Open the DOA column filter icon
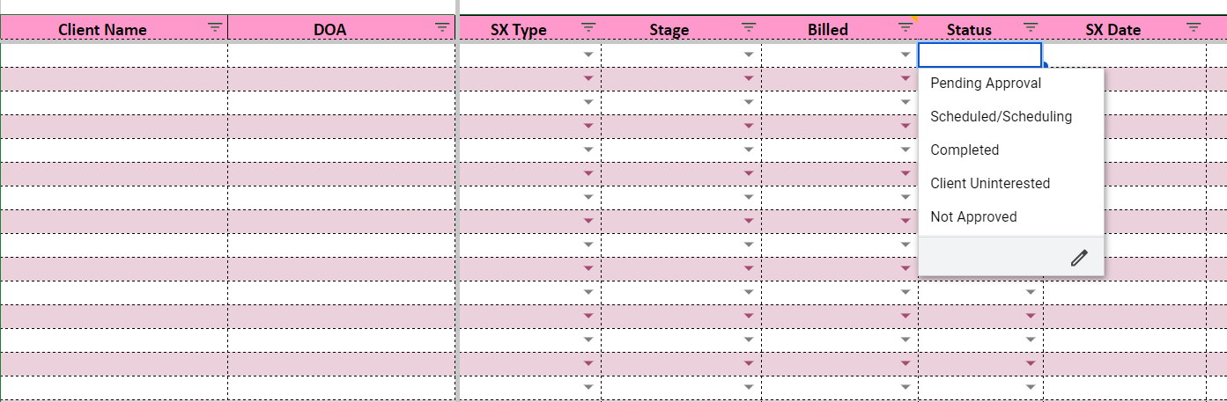The image size is (1227, 402). pyautogui.click(x=442, y=28)
